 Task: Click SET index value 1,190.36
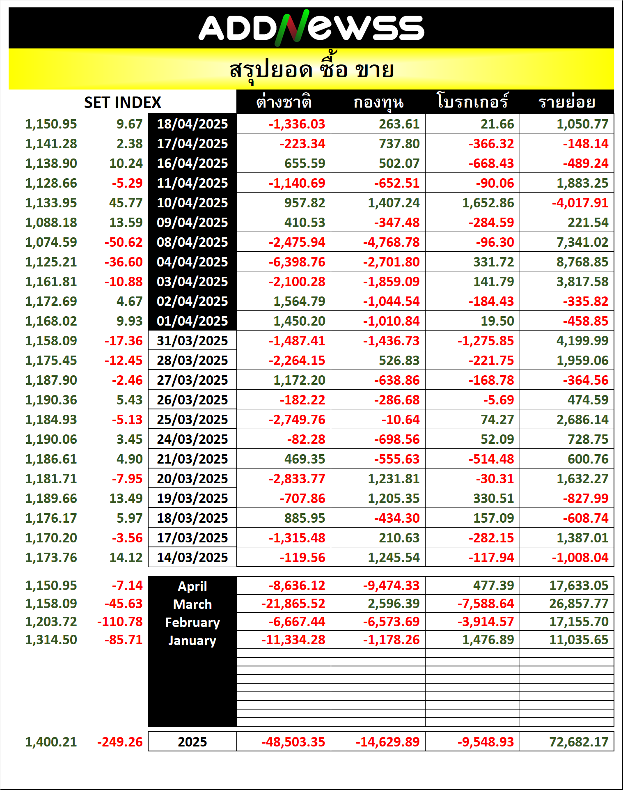pyautogui.click(x=51, y=400)
